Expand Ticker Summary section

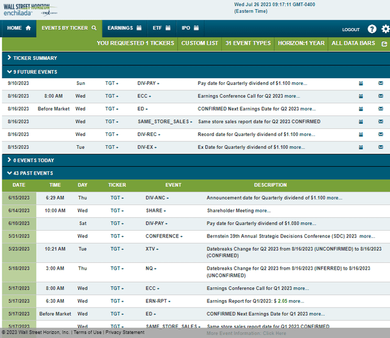196,58
